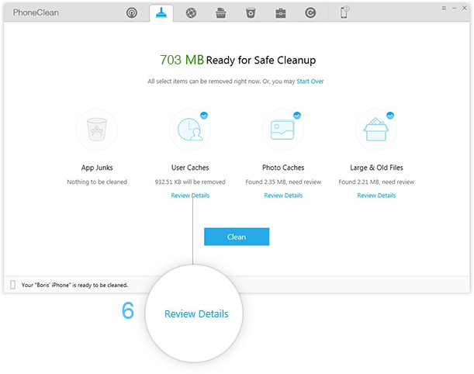Click Review Details under Photo Caches

[x=283, y=196]
